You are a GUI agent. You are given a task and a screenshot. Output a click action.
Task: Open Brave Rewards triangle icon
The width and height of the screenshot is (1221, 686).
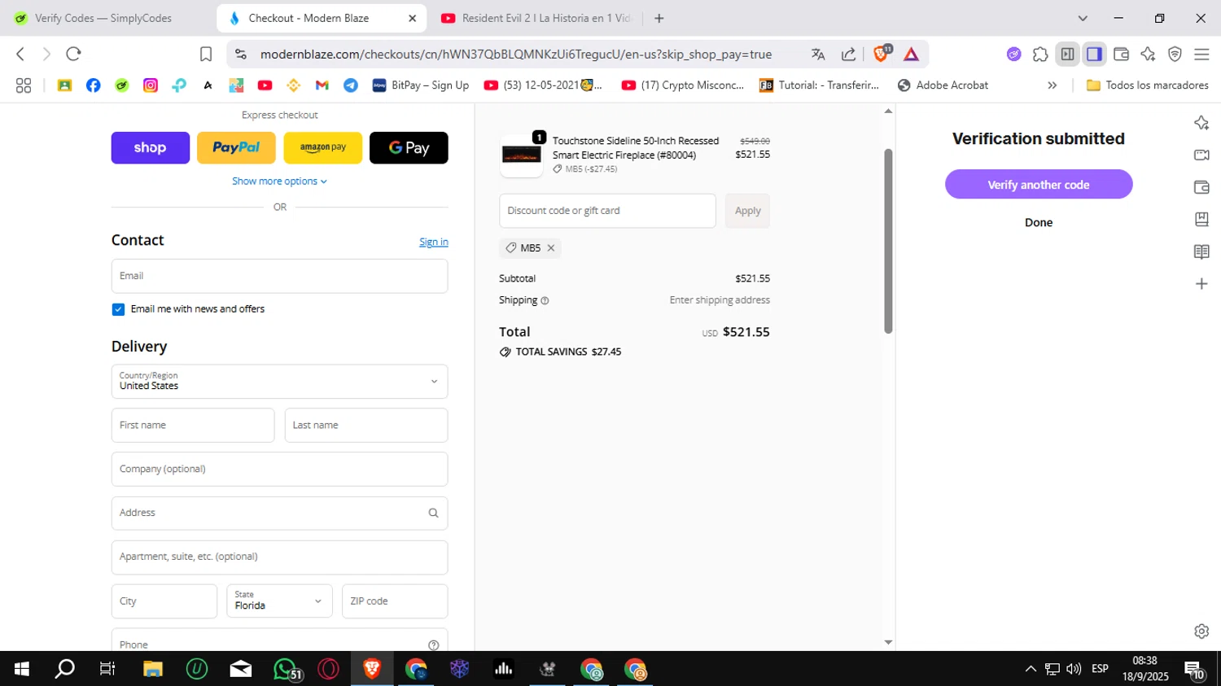click(911, 55)
